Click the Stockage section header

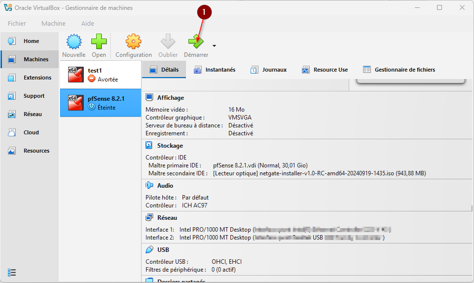(x=170, y=146)
